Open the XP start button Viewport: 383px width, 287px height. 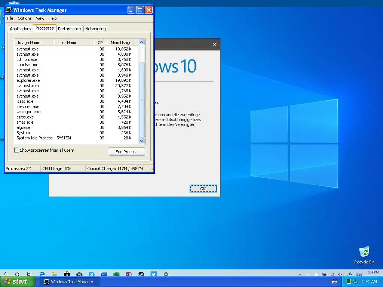coord(18,282)
